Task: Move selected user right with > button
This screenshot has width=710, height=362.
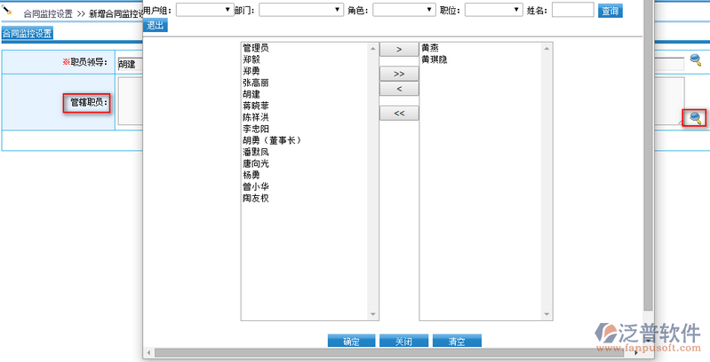Action: [398, 50]
